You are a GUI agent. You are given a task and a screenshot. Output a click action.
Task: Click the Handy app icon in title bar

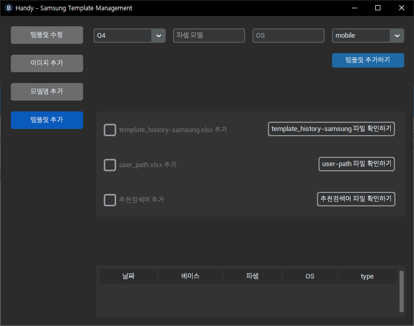click(x=8, y=8)
